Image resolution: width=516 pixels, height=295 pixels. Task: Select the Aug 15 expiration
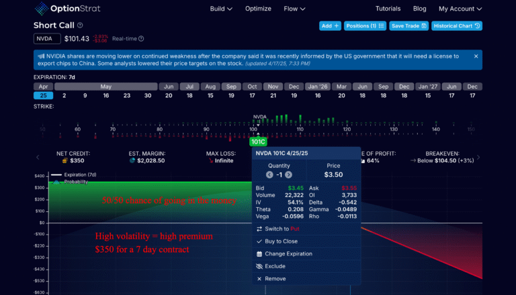[x=210, y=96]
